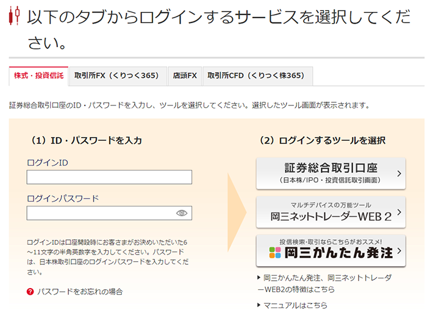Launch 岡三ネットトレーダーWEB２ button
This screenshot has height=316, width=433.
(x=331, y=212)
